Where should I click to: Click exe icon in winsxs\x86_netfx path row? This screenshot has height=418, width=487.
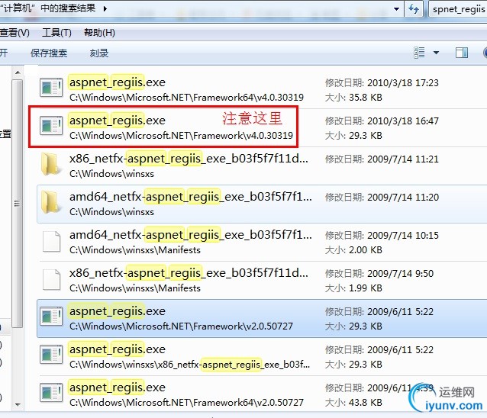tap(51, 355)
